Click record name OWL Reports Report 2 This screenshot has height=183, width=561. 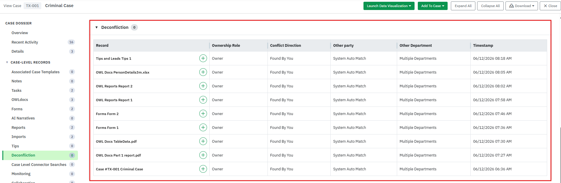[x=114, y=86]
